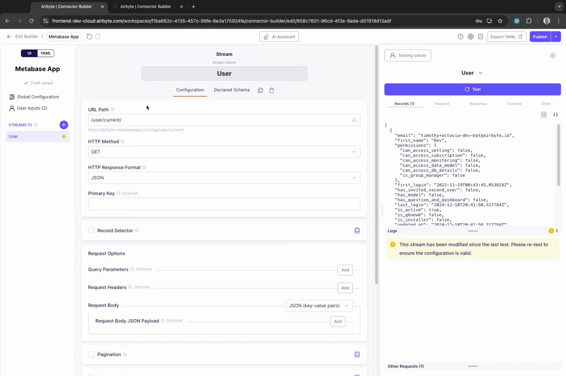
Task: Bookmark this page with the star icon
Action: [500, 21]
